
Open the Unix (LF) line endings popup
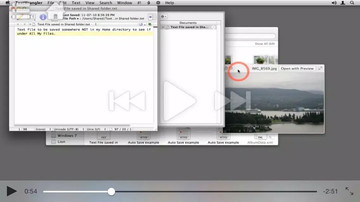(x=96, y=129)
